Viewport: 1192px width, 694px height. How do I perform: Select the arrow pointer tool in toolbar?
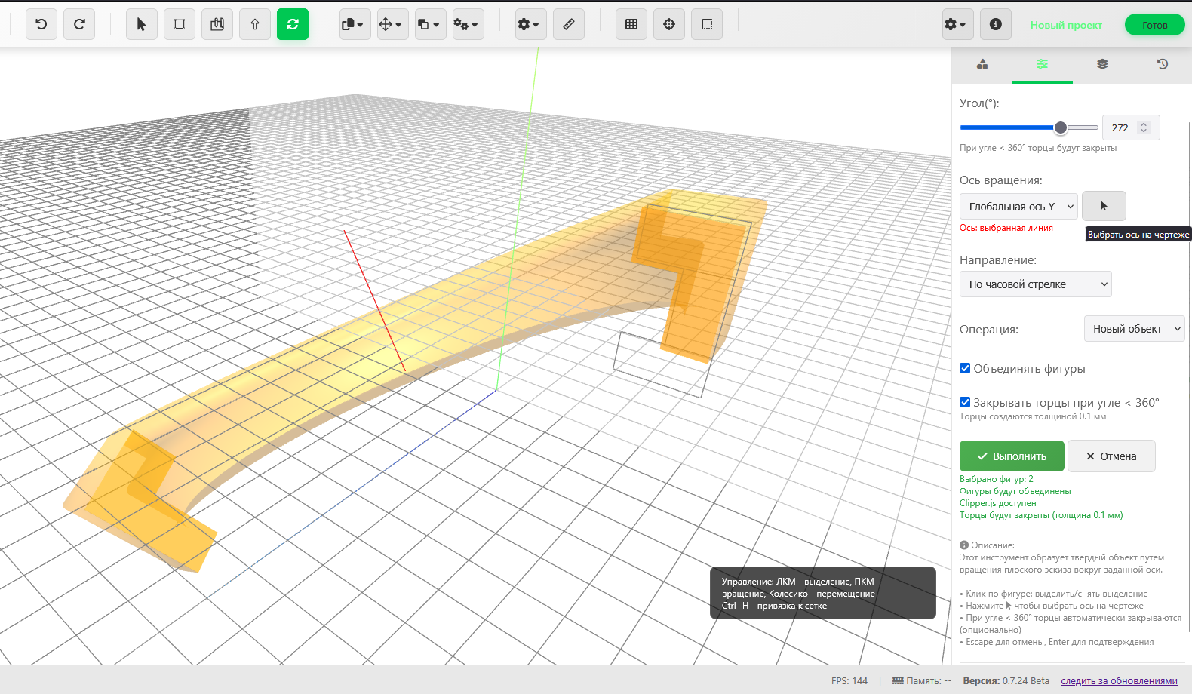click(x=141, y=24)
